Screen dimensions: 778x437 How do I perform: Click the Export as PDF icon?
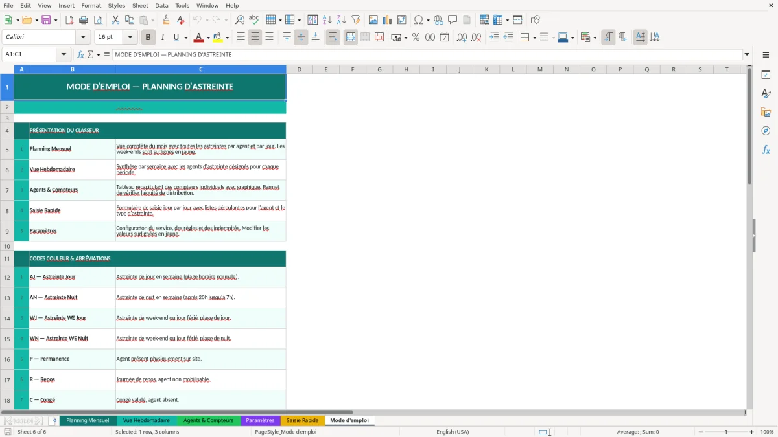(69, 20)
